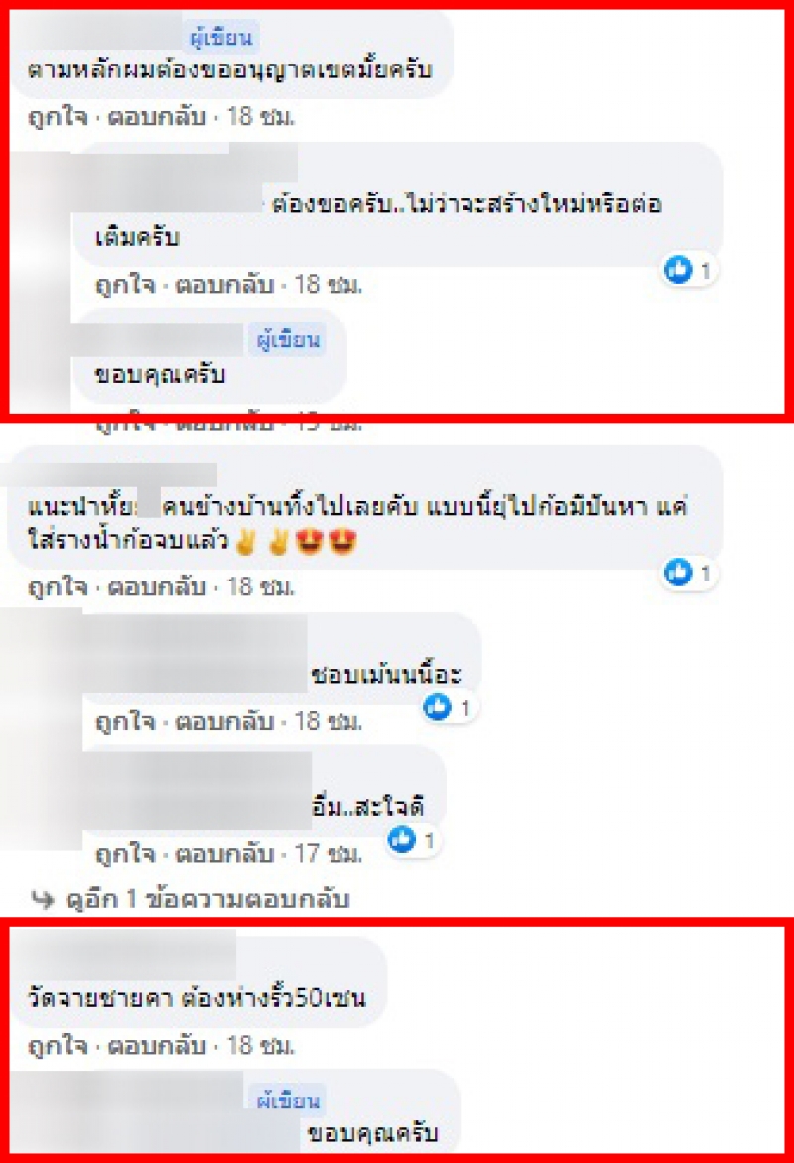Click like icon on ต้องขอครับ reply
The width and height of the screenshot is (794, 1163).
[678, 270]
